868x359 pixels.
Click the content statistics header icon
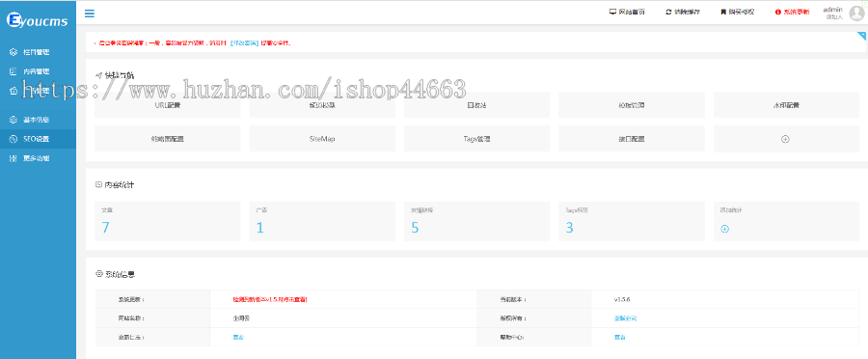[x=98, y=184]
